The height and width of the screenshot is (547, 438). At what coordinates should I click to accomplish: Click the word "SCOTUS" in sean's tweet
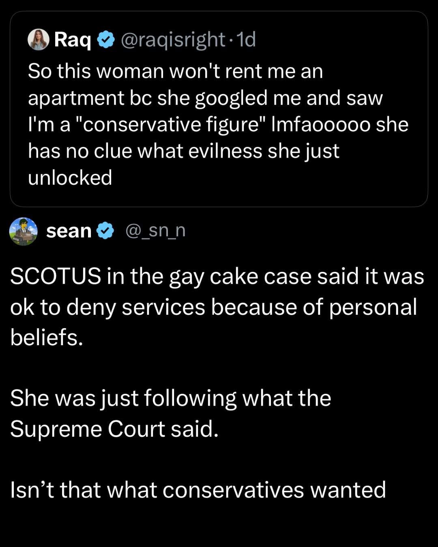pyautogui.click(x=55, y=277)
